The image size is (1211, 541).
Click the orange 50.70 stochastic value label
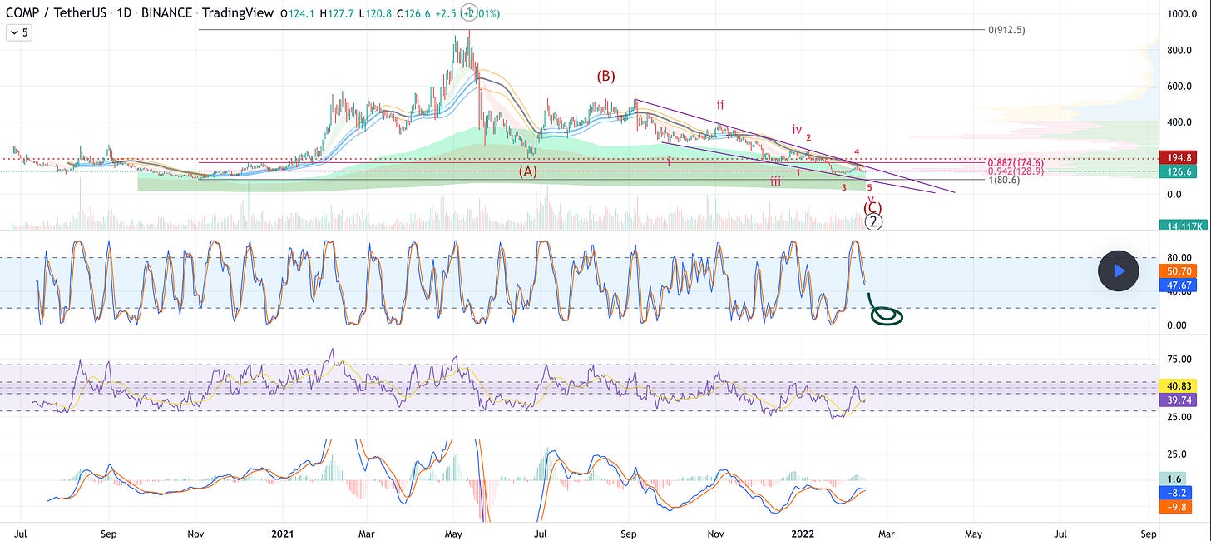[1180, 270]
